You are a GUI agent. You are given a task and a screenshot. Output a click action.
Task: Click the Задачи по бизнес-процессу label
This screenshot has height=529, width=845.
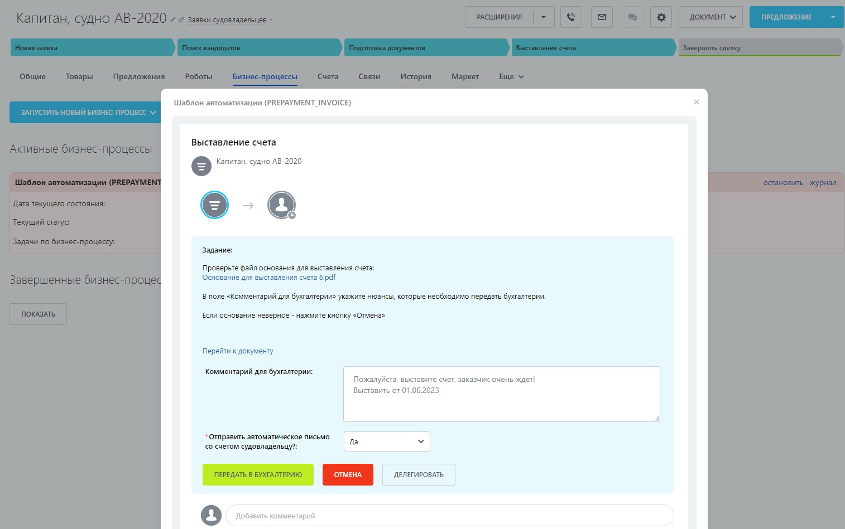tap(64, 242)
